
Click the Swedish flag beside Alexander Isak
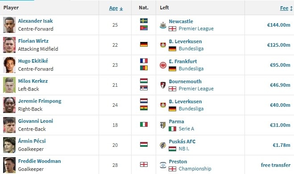click(x=144, y=20)
